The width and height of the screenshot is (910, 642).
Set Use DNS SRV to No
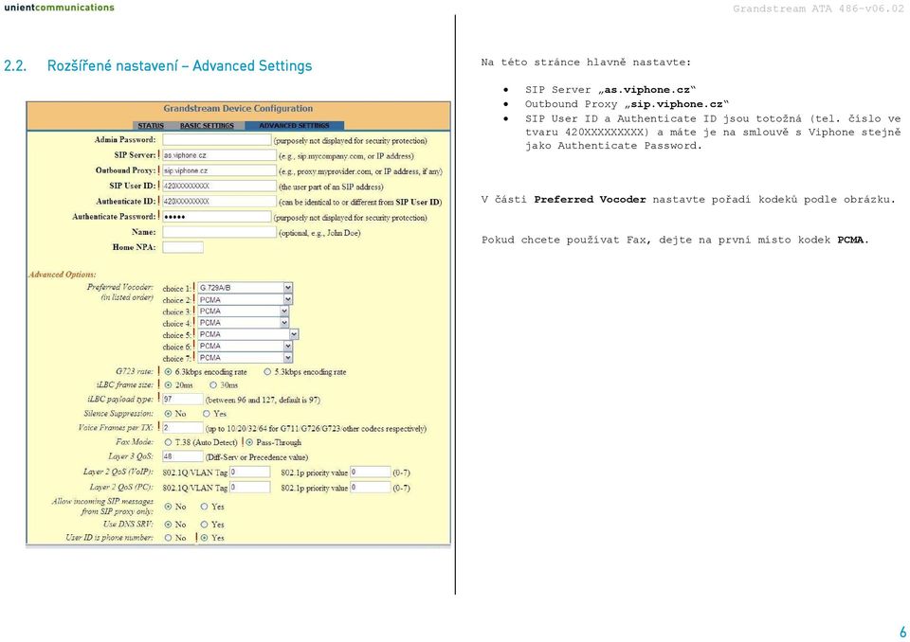click(x=169, y=525)
